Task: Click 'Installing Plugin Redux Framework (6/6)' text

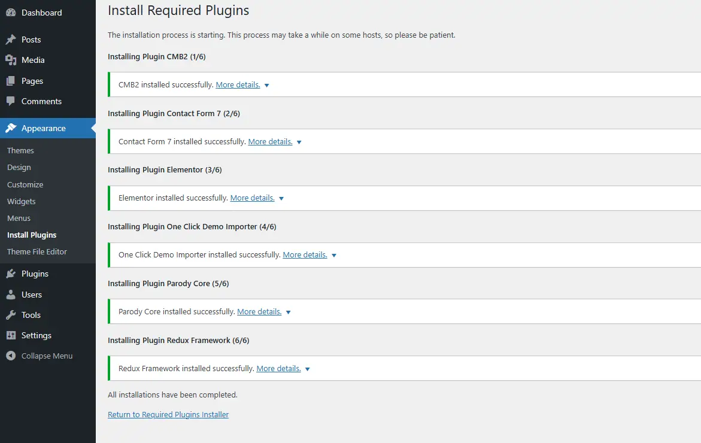Action: click(x=178, y=340)
